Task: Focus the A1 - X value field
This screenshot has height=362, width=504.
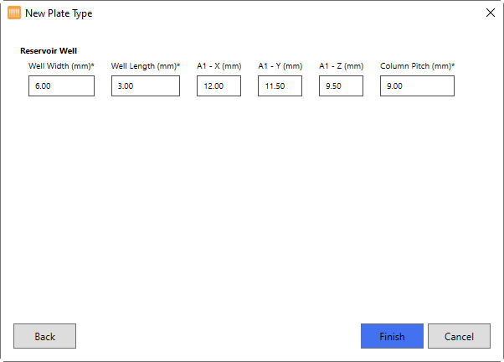Action: coord(219,86)
